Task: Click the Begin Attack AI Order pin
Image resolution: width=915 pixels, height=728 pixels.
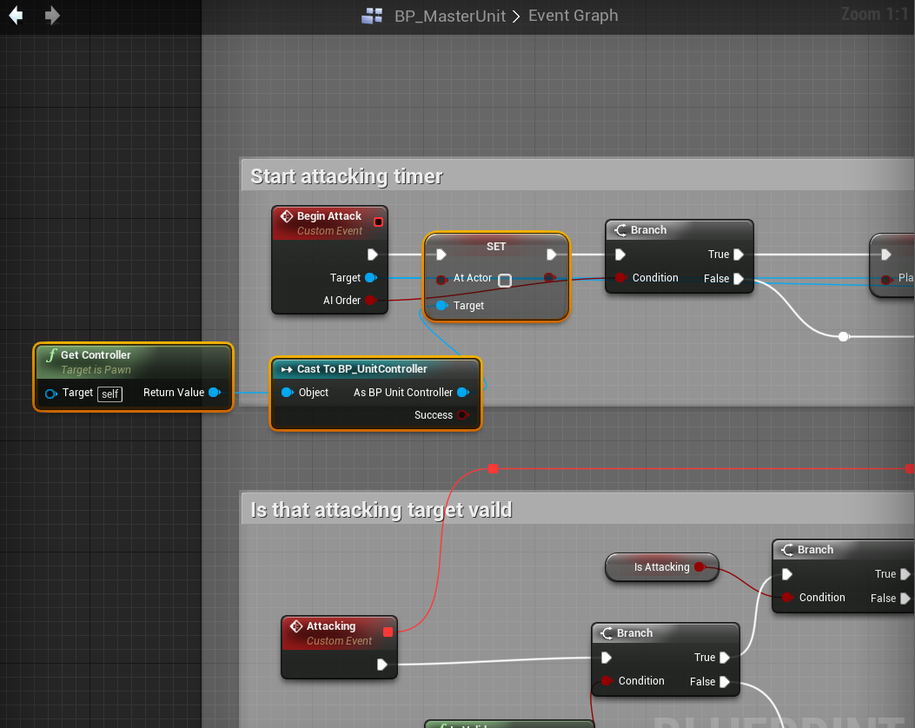Action: pyautogui.click(x=369, y=301)
